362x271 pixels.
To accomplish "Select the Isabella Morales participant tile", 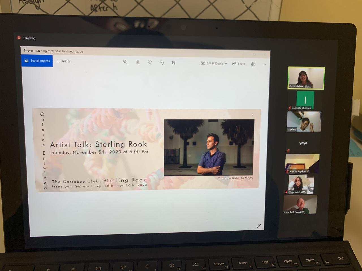I will click(x=305, y=100).
